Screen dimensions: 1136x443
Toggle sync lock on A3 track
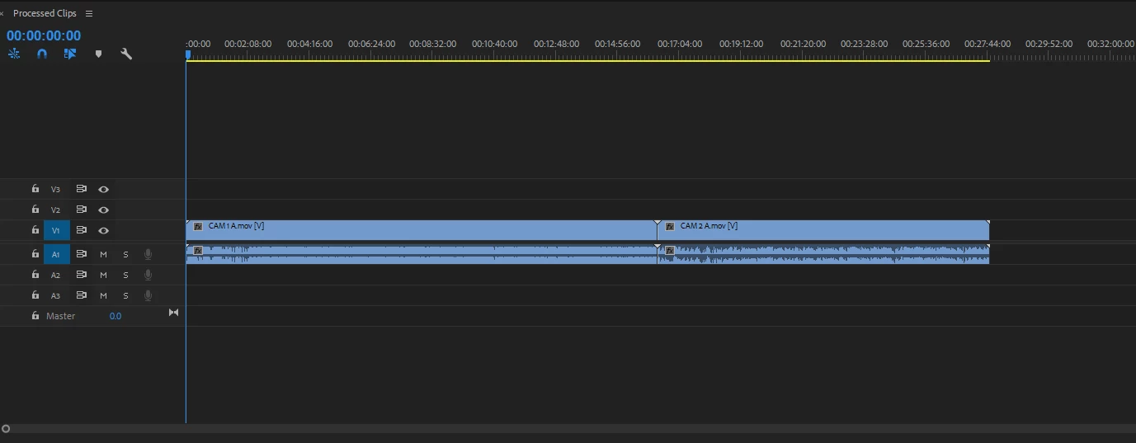coord(82,295)
